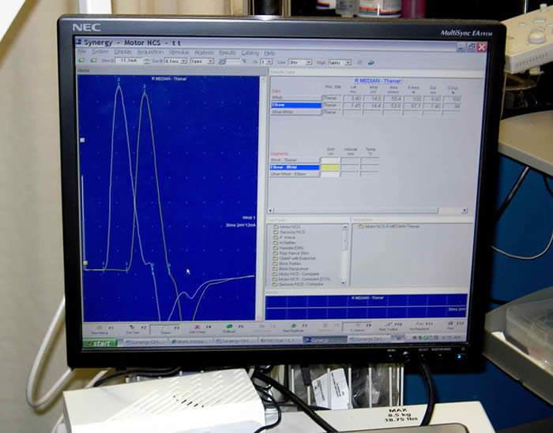The height and width of the screenshot is (433, 553).
Task: Click the F2 function key icon
Action: pos(132,329)
